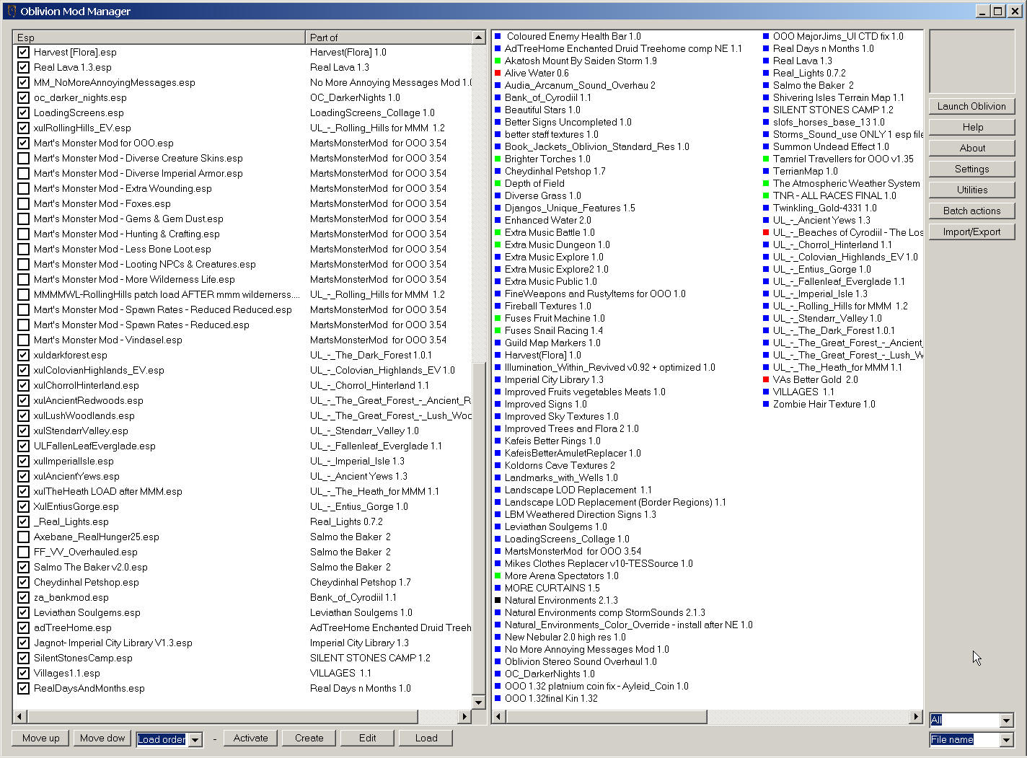This screenshot has width=1027, height=758.
Task: Select Natural Environments 2.1.3 in mod list
Action: click(561, 600)
